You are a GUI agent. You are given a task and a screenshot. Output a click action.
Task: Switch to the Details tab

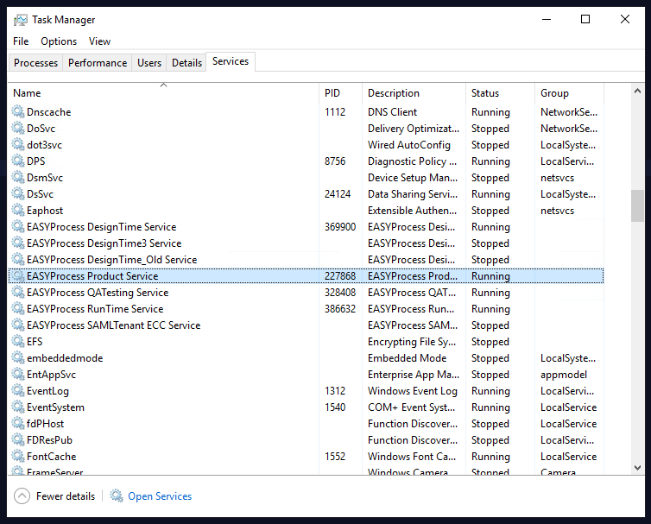(x=186, y=63)
